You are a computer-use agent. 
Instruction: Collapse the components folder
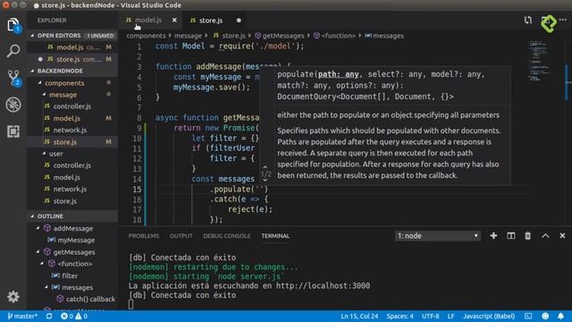click(39, 83)
